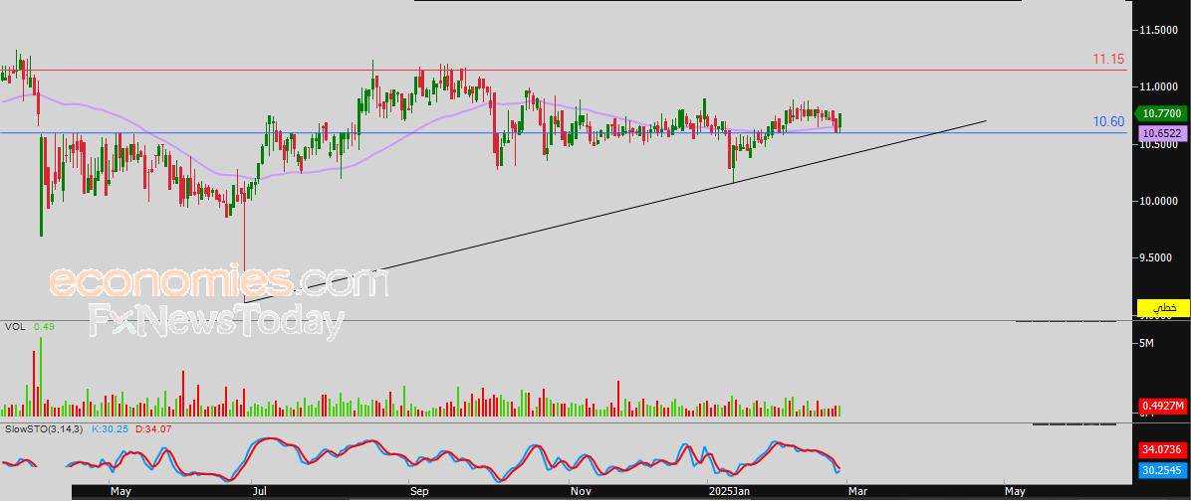Click the VOL indicator label
Image resolution: width=1191 pixels, height=501 pixels.
pyautogui.click(x=14, y=327)
